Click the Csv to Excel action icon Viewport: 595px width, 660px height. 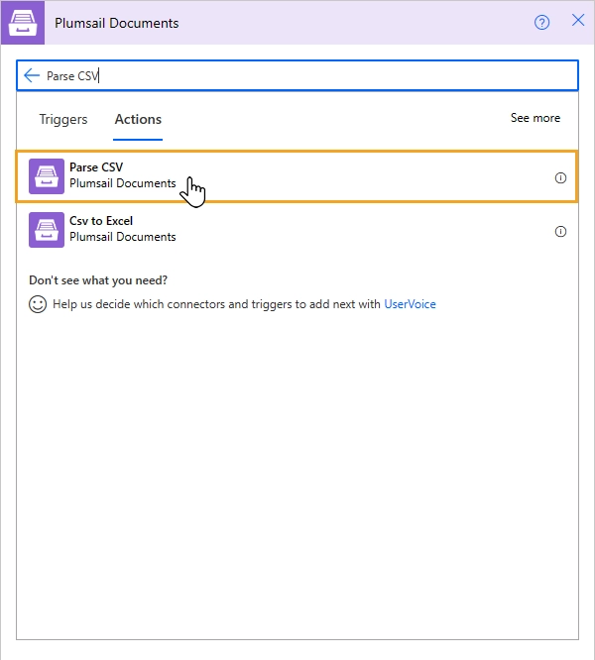[x=47, y=230]
